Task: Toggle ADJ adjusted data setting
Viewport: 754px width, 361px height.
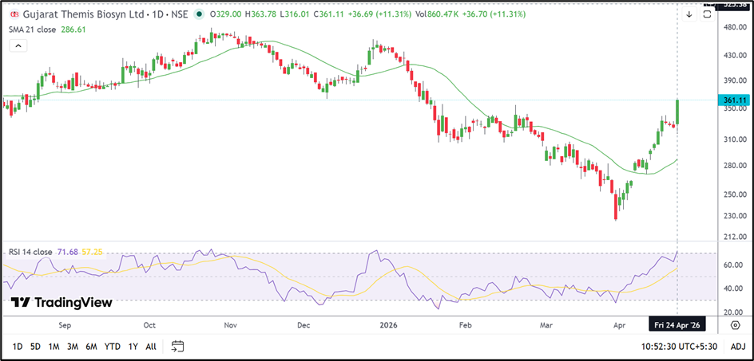Action: 738,346
